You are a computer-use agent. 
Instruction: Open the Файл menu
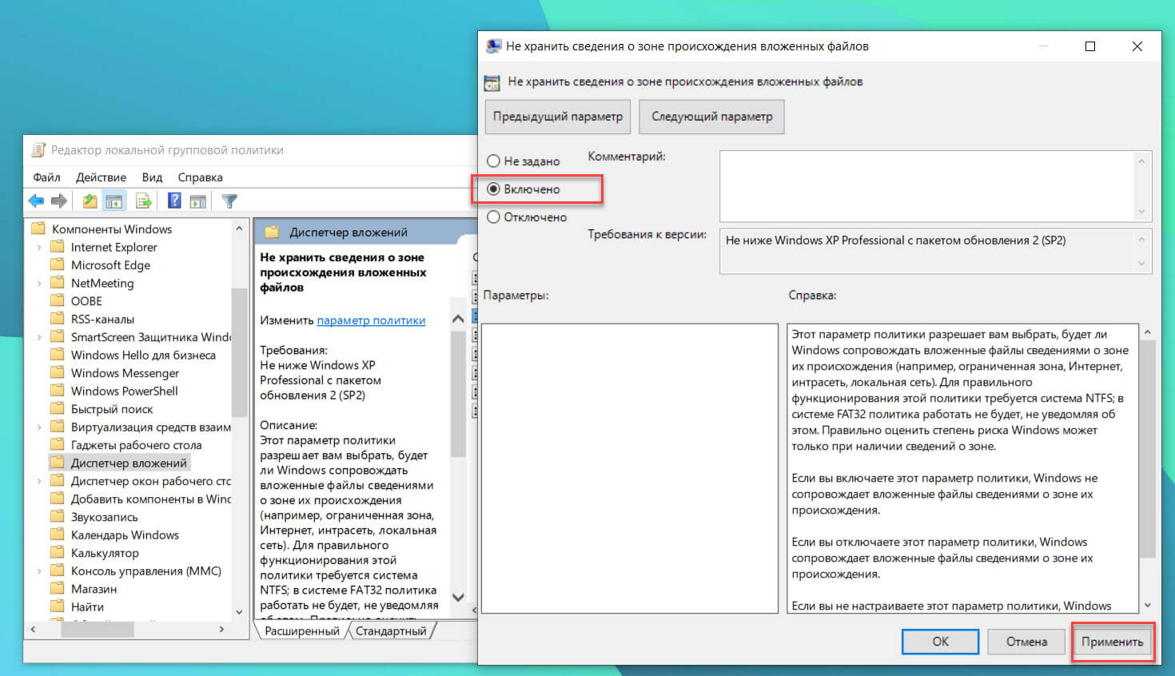click(46, 177)
